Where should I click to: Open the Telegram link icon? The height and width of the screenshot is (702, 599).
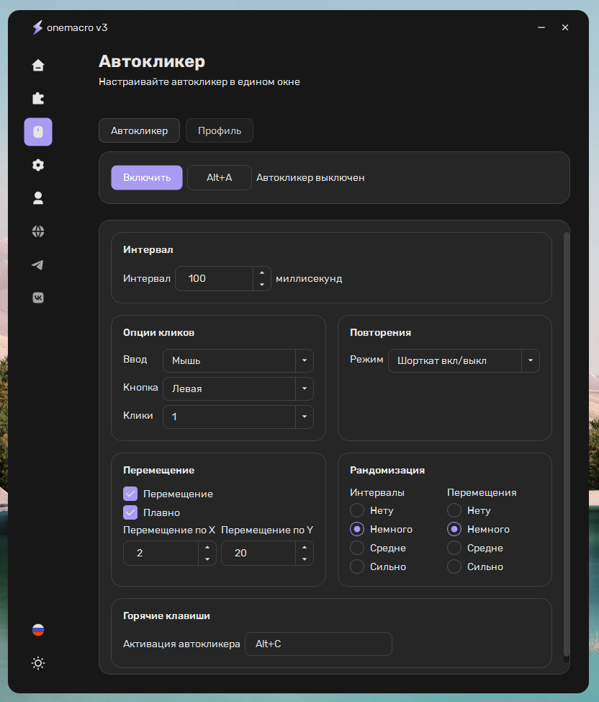point(38,265)
